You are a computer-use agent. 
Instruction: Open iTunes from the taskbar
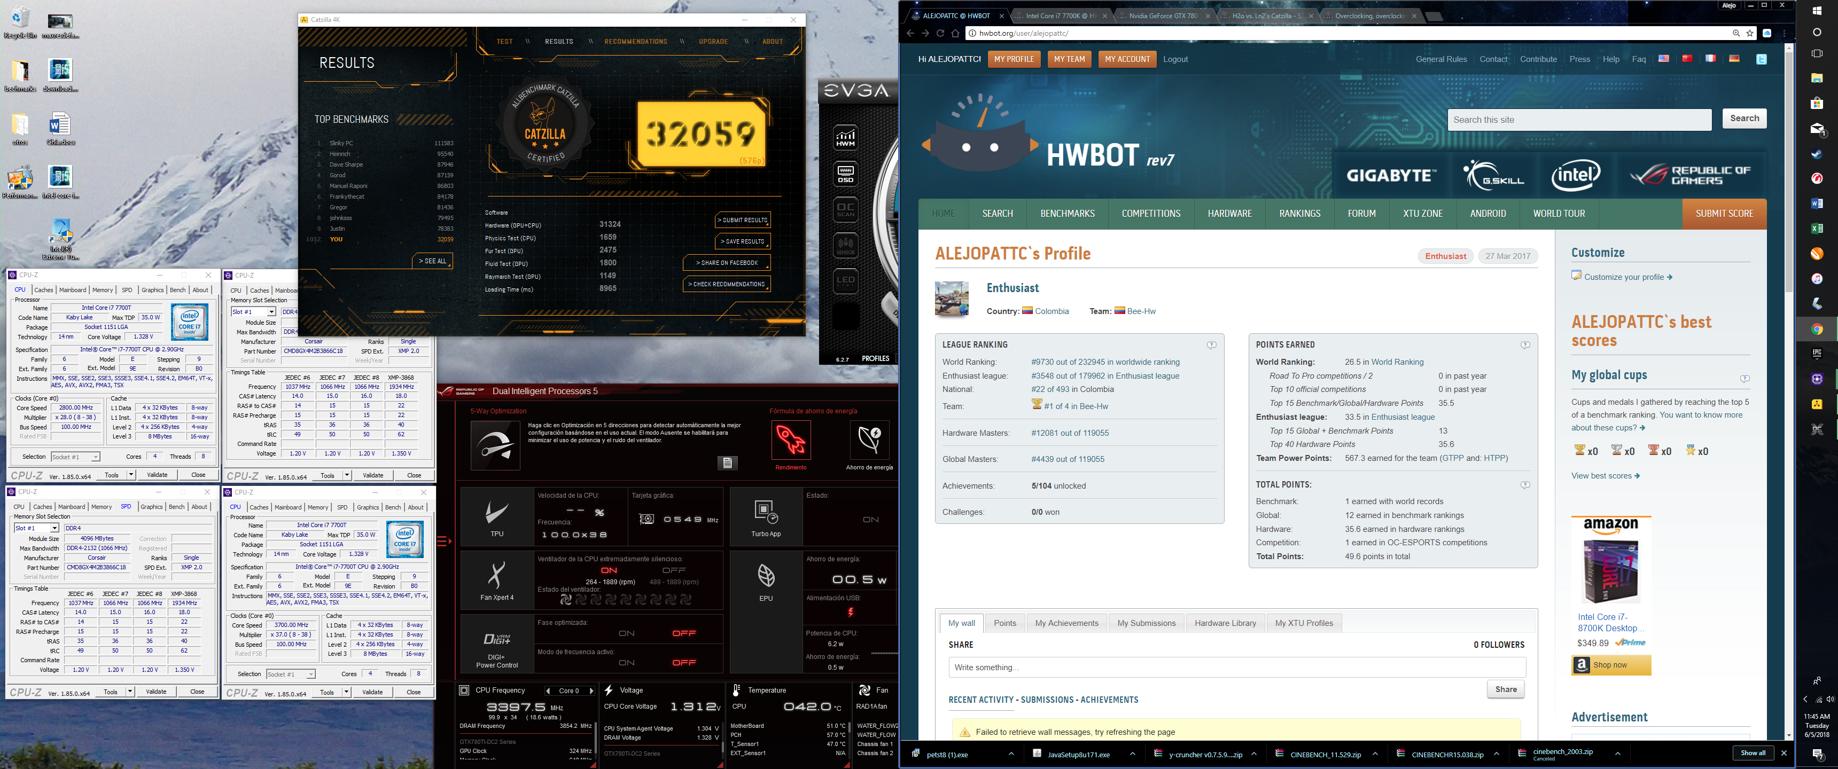coord(1817,279)
